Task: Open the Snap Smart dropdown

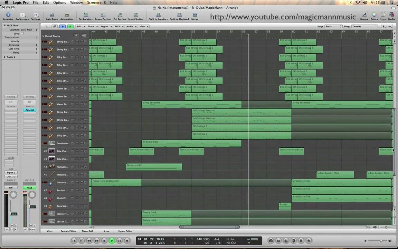Action: pyautogui.click(x=333, y=26)
